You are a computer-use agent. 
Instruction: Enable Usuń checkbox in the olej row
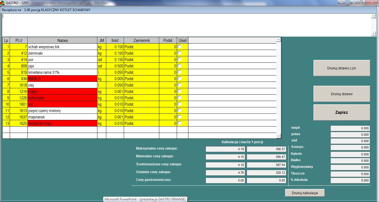[180, 85]
